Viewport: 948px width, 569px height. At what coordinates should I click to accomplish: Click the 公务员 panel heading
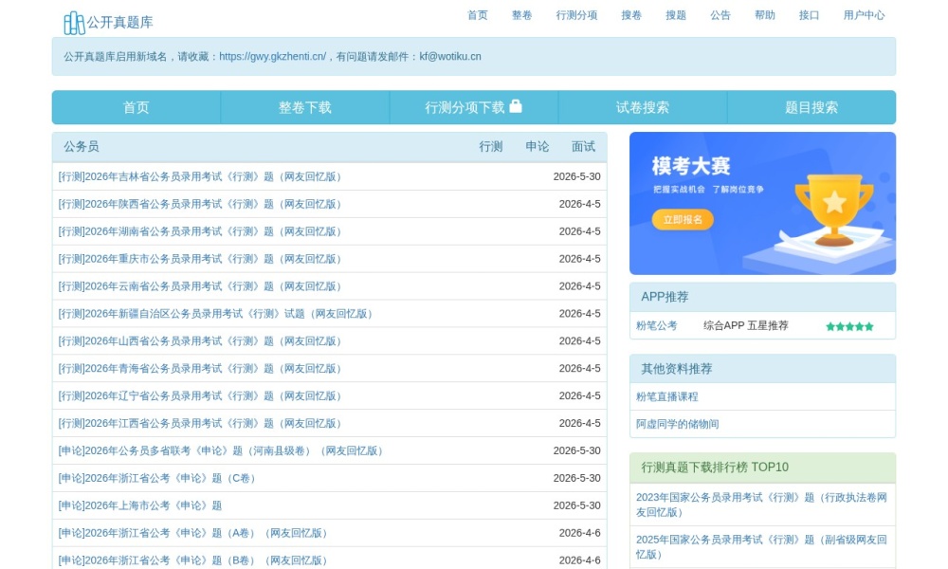81,146
